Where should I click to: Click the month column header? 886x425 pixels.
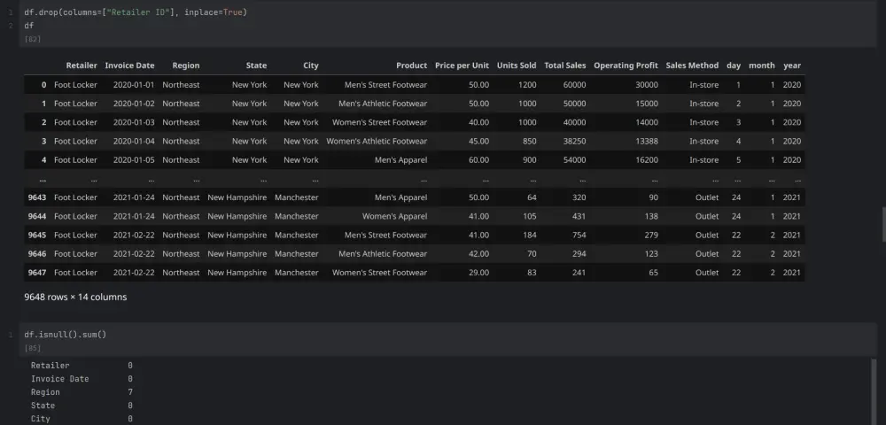point(762,66)
